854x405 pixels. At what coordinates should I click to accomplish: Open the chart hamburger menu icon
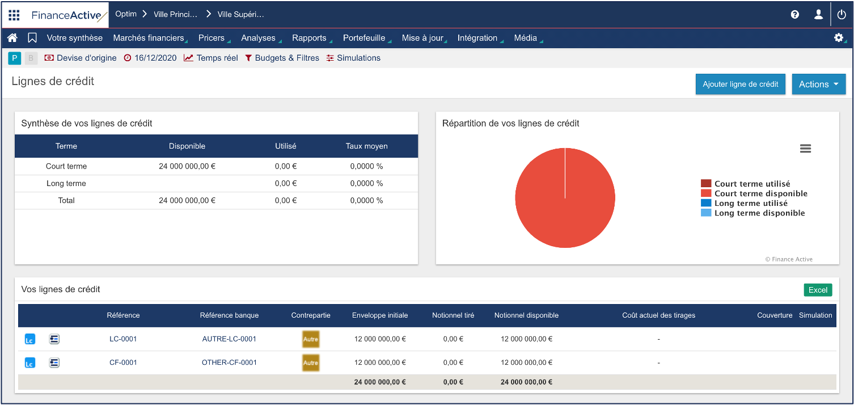pos(805,149)
